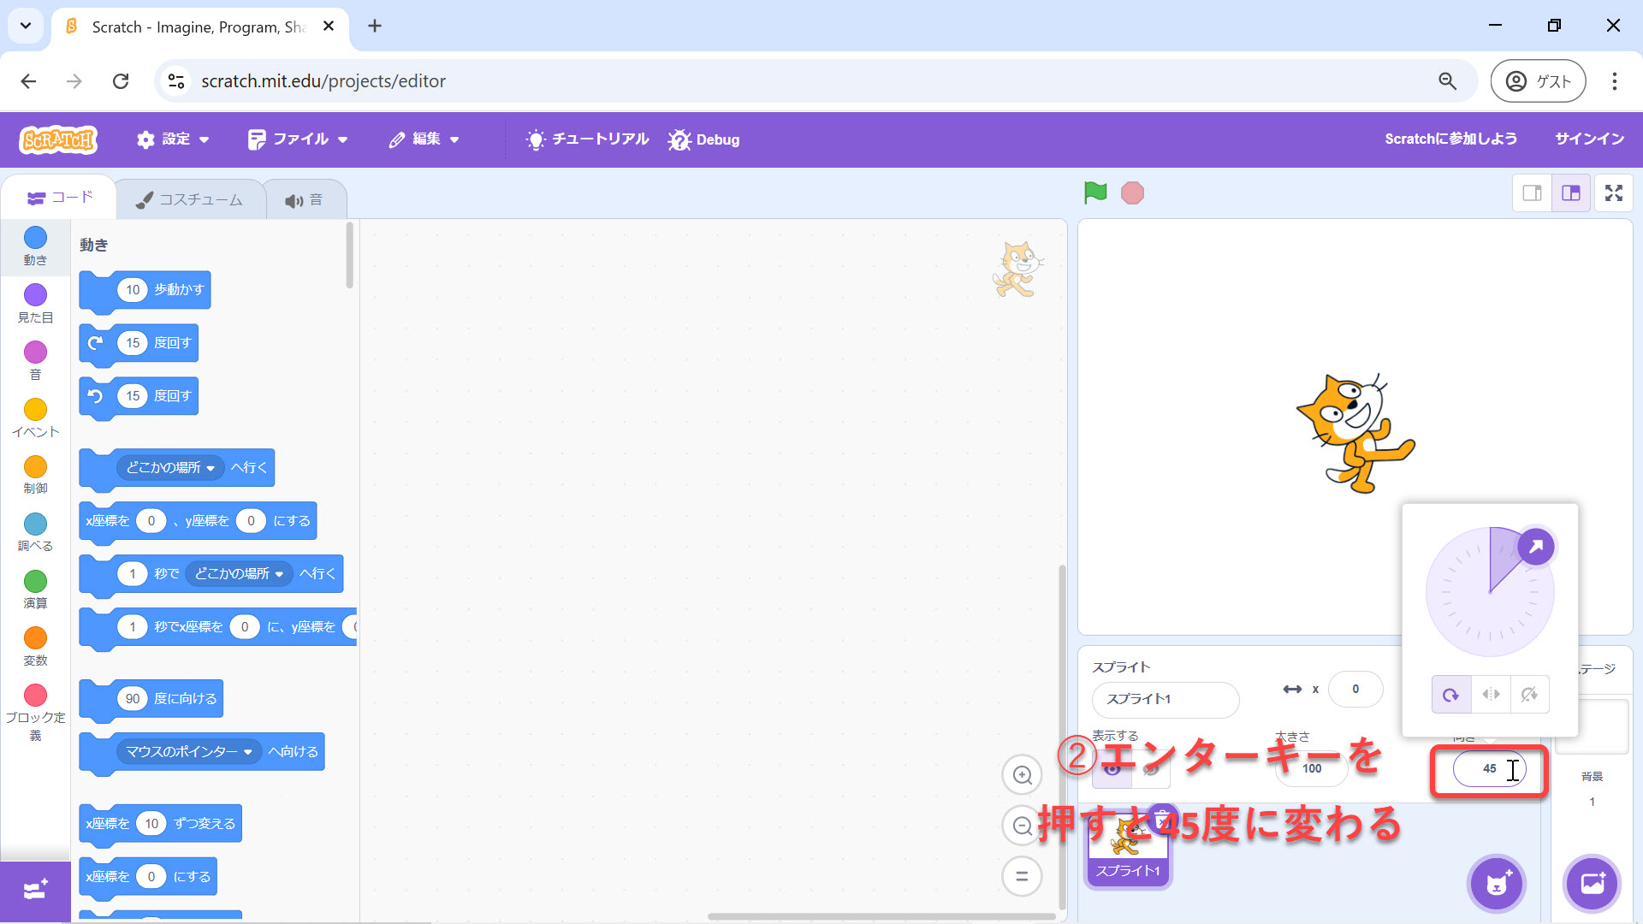Screen dimensions: 1643x924
Task: Click the address bar URL
Action: click(x=323, y=81)
